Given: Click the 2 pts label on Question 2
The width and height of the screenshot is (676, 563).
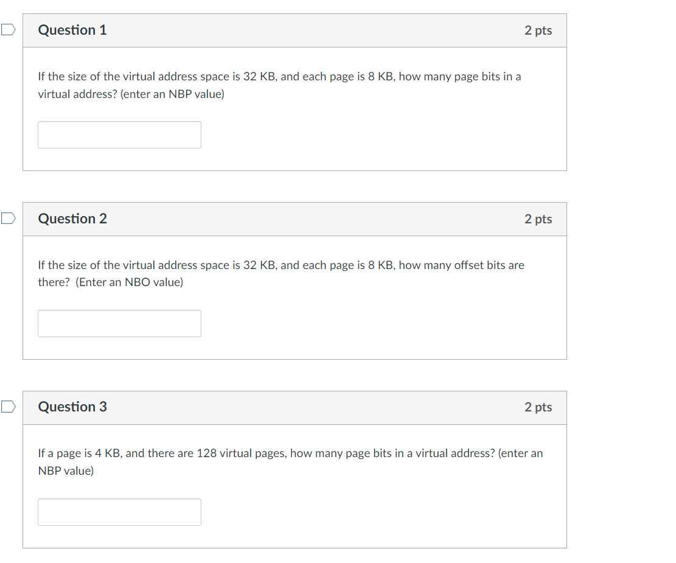Looking at the screenshot, I should pos(538,219).
